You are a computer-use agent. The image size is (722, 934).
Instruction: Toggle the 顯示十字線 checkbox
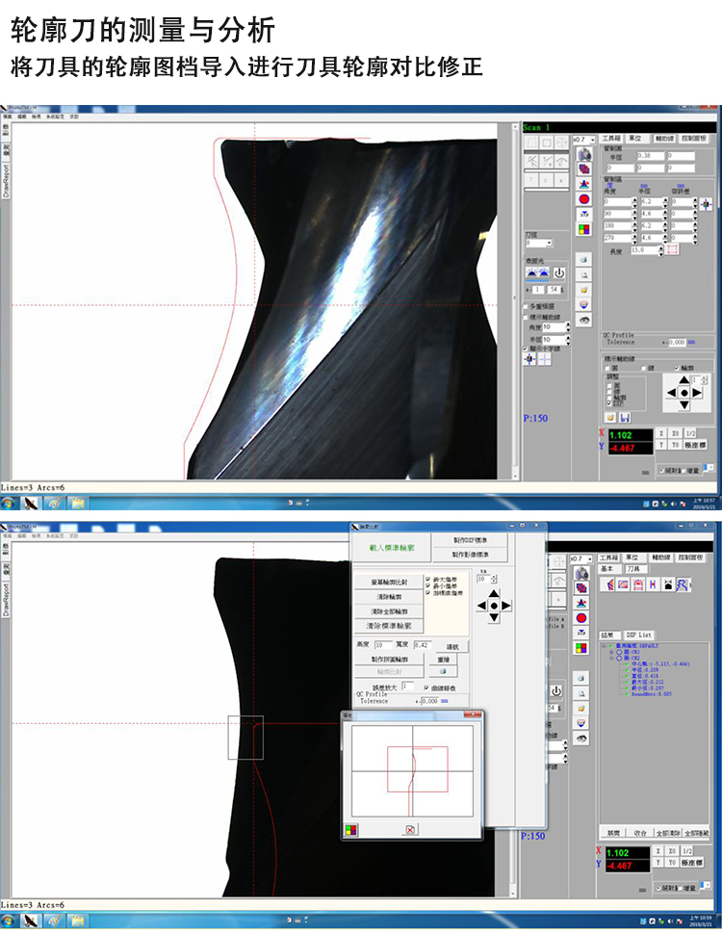tap(526, 348)
